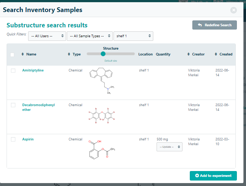
Task: Open the Aspirin sample link
Action: tap(28, 139)
